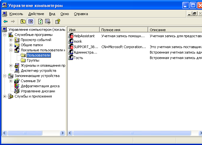
Task: Collapse the Служебные программы node
Action: tap(5, 35)
